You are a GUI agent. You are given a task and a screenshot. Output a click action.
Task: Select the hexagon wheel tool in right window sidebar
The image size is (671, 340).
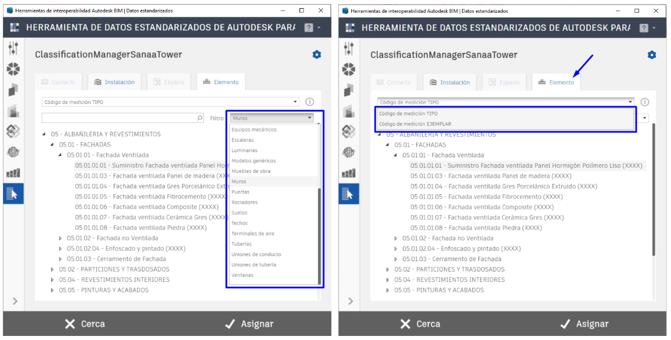coord(349,69)
